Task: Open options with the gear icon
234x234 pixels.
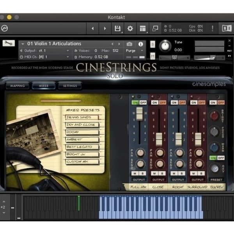Action: 130,28
